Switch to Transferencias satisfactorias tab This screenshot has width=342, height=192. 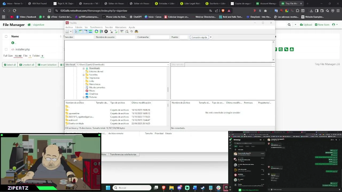123,154
